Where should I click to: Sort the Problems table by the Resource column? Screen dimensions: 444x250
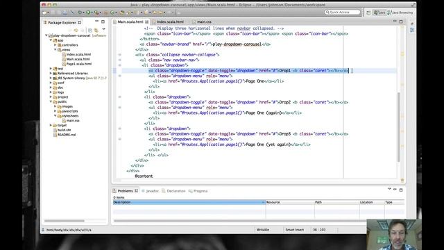290,202
